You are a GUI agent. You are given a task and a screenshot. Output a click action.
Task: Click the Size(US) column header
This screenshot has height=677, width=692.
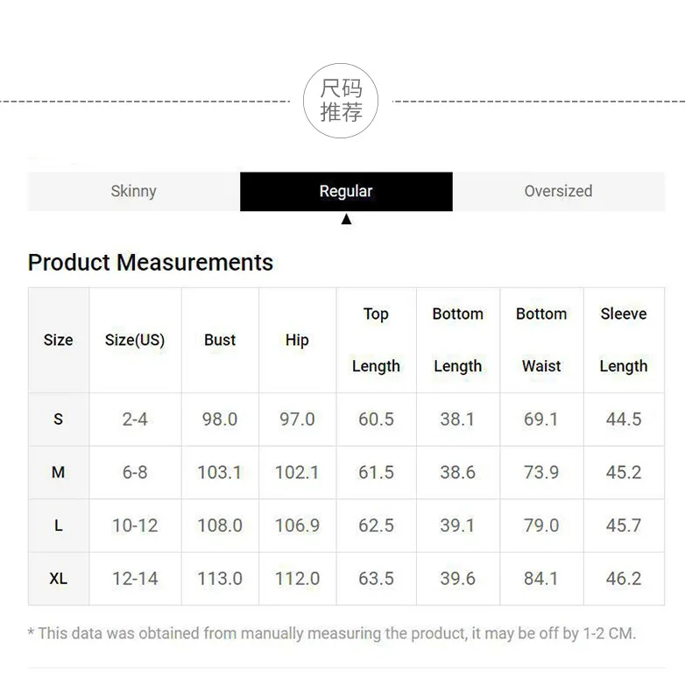coord(135,340)
